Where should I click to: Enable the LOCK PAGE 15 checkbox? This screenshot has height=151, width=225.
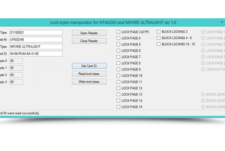click(x=118, y=107)
